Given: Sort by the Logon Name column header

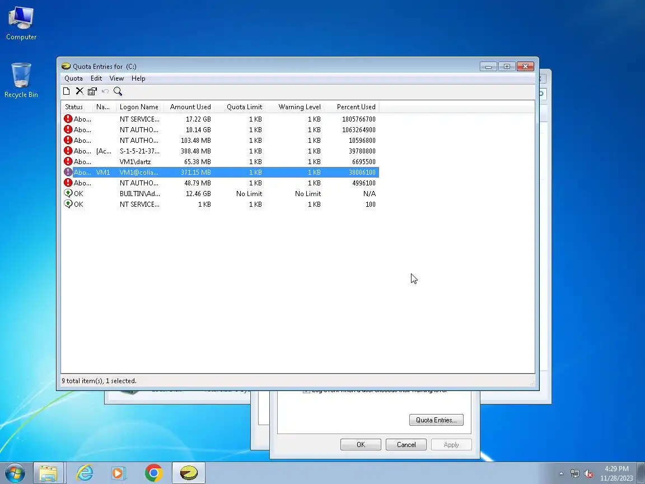Looking at the screenshot, I should click(x=140, y=106).
